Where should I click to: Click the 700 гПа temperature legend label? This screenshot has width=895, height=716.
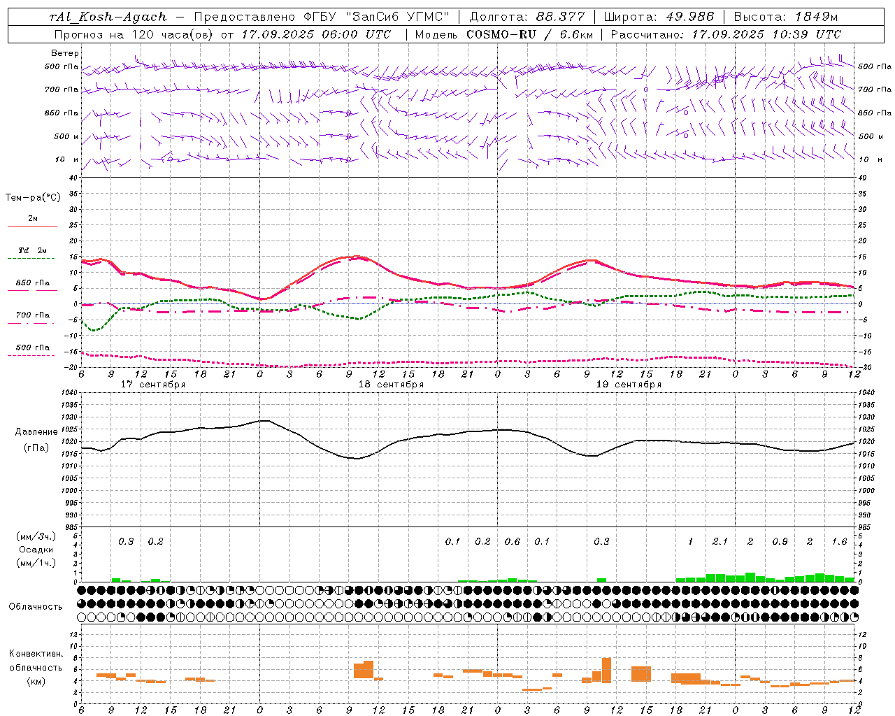33,315
